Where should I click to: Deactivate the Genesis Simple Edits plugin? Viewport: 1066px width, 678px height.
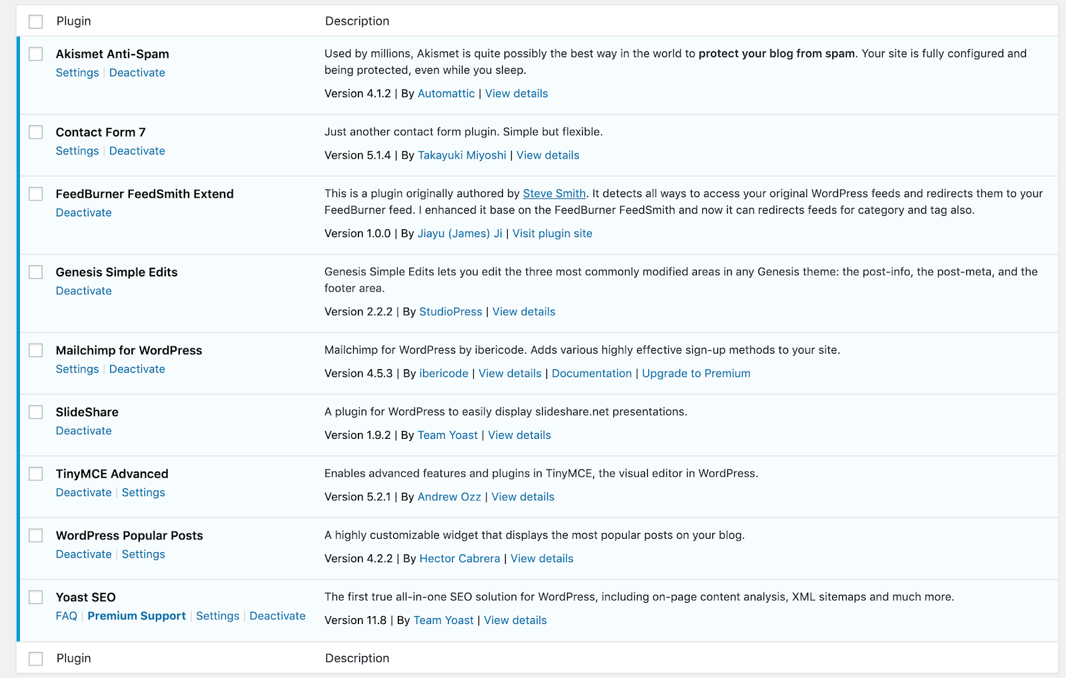click(x=84, y=290)
